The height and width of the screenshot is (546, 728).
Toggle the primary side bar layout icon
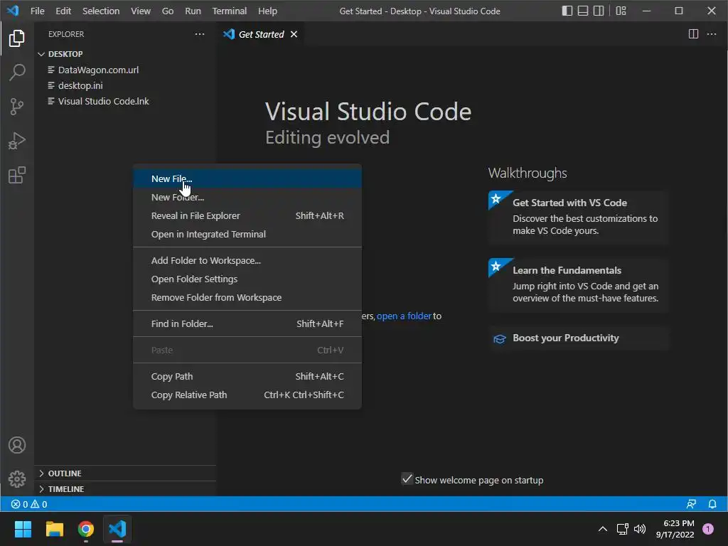point(567,11)
